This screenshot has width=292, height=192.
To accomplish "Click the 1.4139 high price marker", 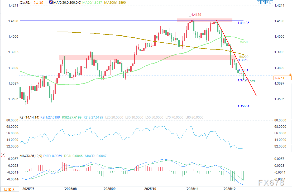I will coord(197,15).
